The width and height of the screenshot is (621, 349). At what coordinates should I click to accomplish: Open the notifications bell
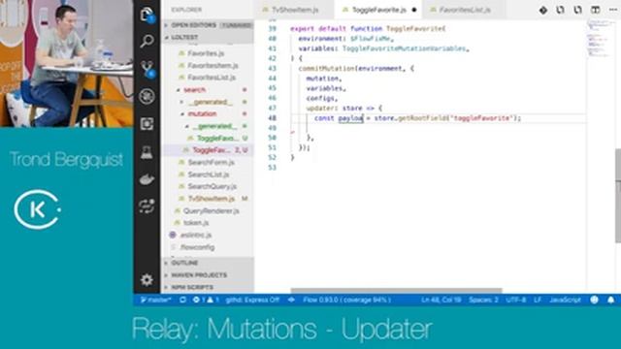(x=611, y=300)
